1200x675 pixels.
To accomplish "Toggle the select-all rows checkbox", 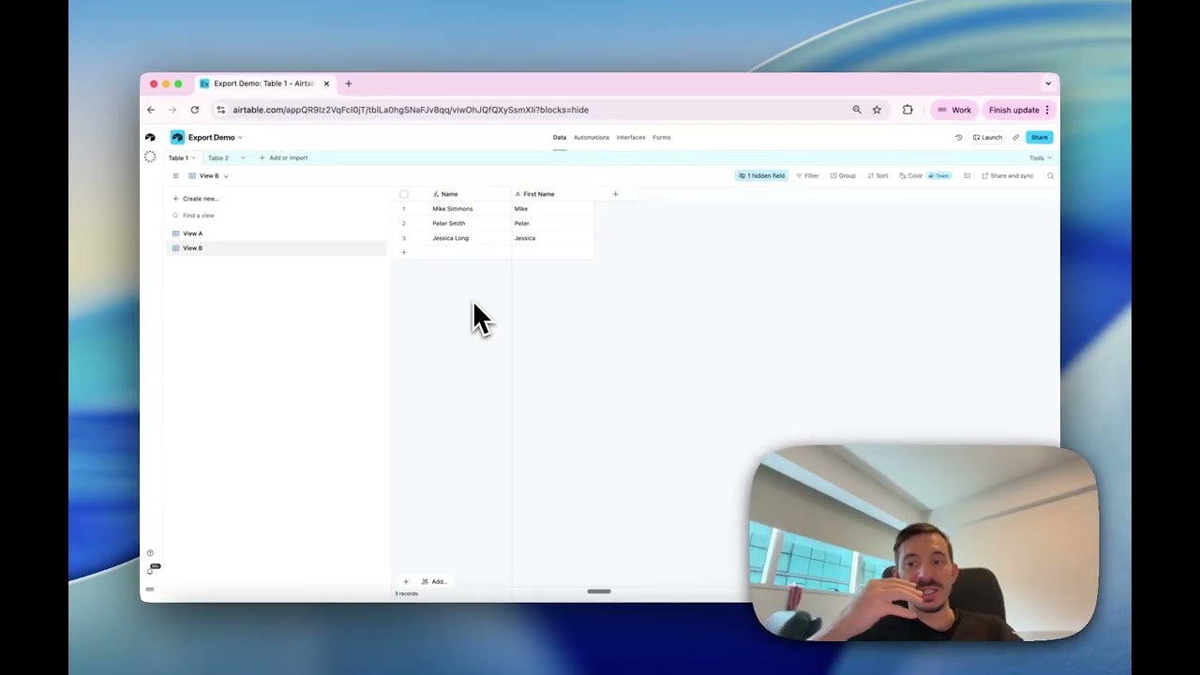I will tap(404, 194).
